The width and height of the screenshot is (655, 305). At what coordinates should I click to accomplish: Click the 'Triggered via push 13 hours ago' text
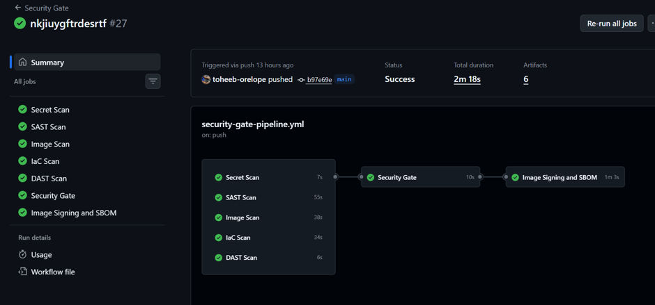pos(247,65)
